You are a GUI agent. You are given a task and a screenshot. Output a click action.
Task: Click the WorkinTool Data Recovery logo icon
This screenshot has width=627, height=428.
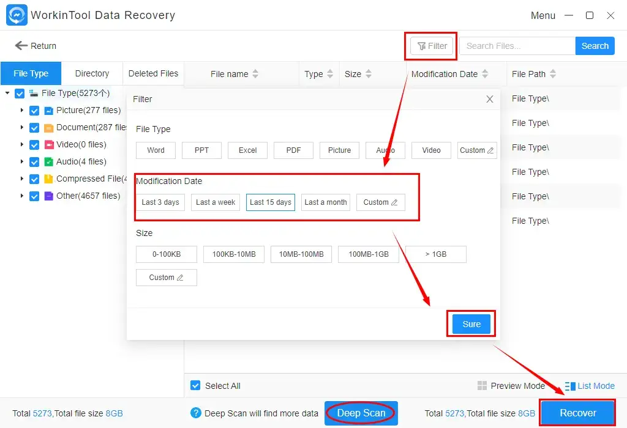pyautogui.click(x=17, y=15)
